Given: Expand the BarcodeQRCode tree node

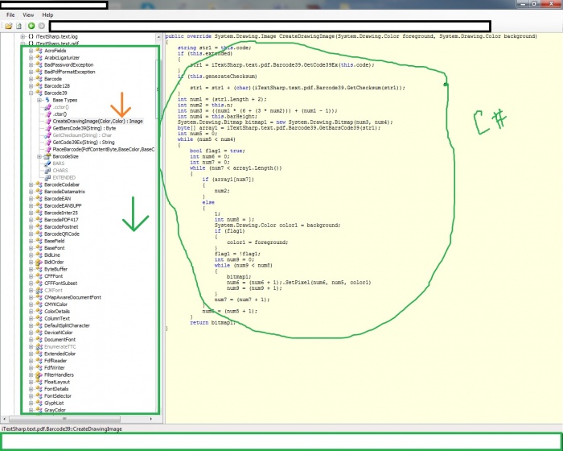Looking at the screenshot, I should click(31, 234).
